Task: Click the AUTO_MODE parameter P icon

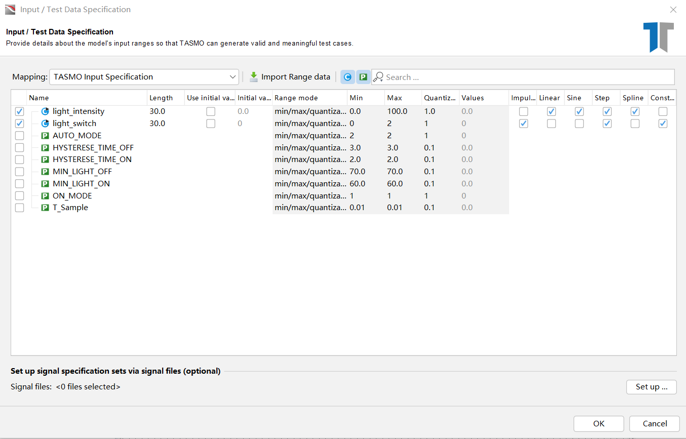Action: (45, 136)
